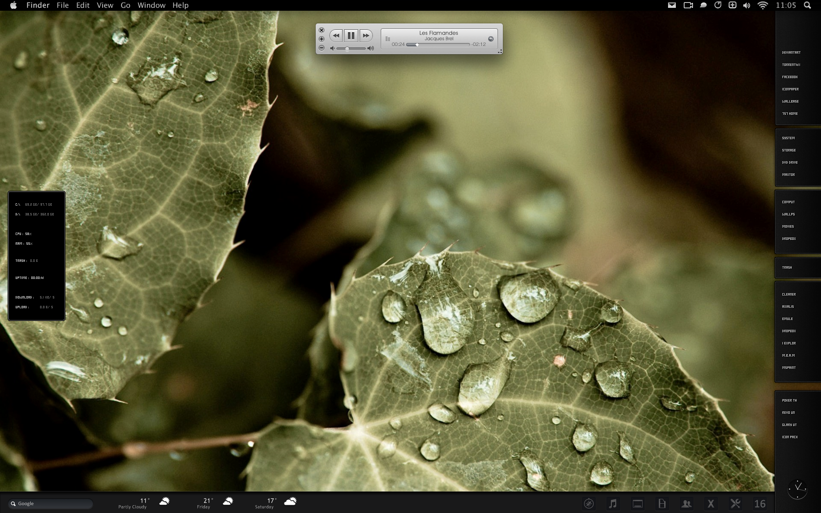Screen dimensions: 821x513
Task: Open the COMPUT folder shortcut
Action: pyautogui.click(x=788, y=202)
